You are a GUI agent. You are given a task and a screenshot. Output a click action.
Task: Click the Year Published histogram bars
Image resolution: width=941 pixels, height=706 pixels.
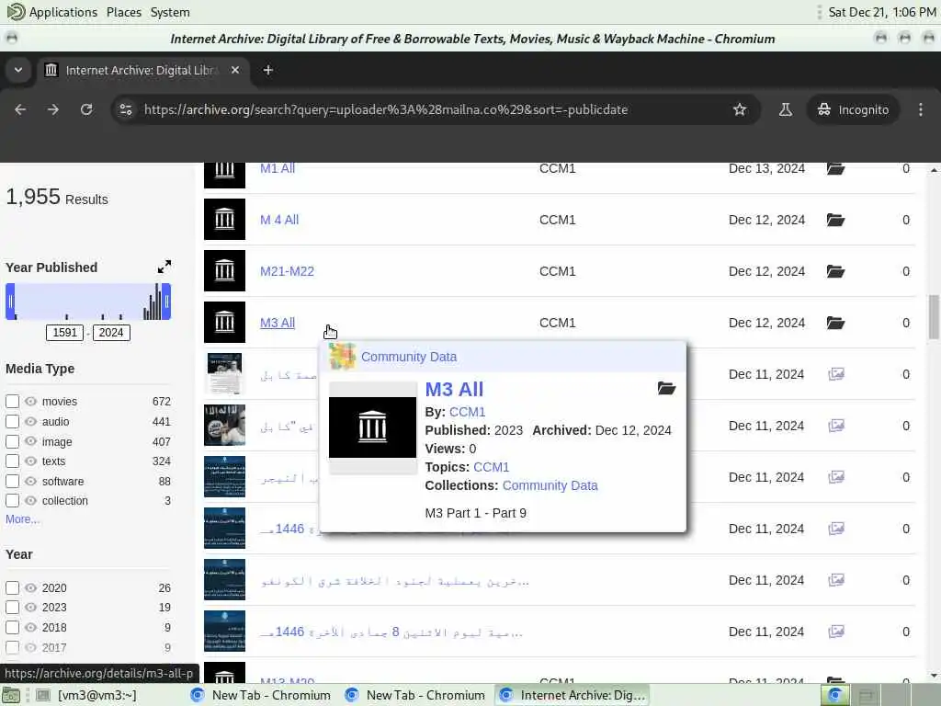click(89, 302)
